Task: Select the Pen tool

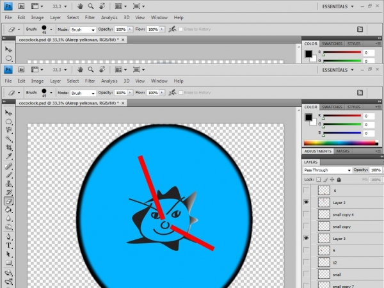Action: point(8,237)
